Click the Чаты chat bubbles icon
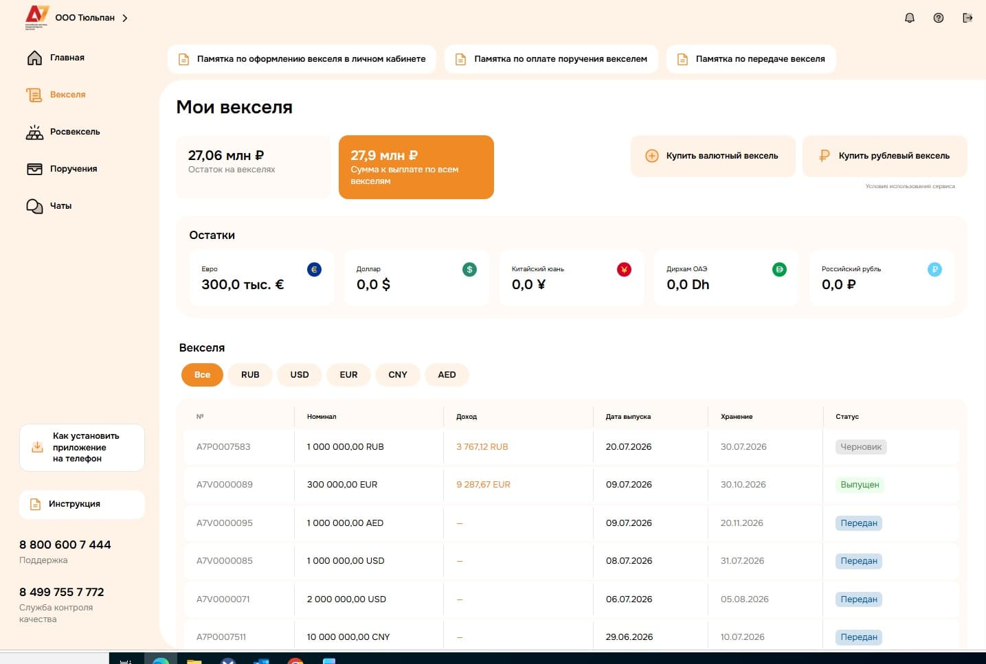Screen dimensions: 986x664 [34, 206]
